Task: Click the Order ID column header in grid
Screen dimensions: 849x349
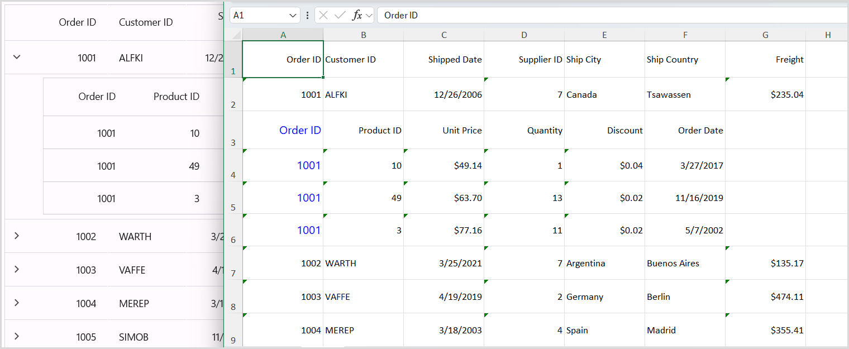Action: pyautogui.click(x=78, y=22)
